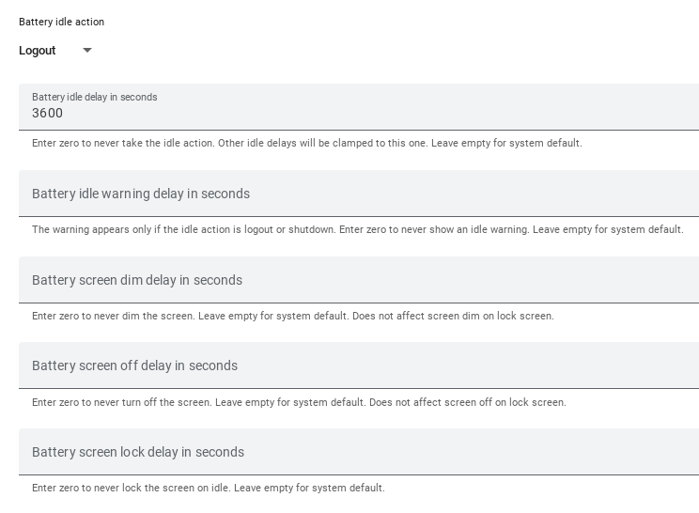This screenshot has height=513, width=699.
Task: Click "Does not affect screen dim on lock screen"
Action: click(453, 317)
